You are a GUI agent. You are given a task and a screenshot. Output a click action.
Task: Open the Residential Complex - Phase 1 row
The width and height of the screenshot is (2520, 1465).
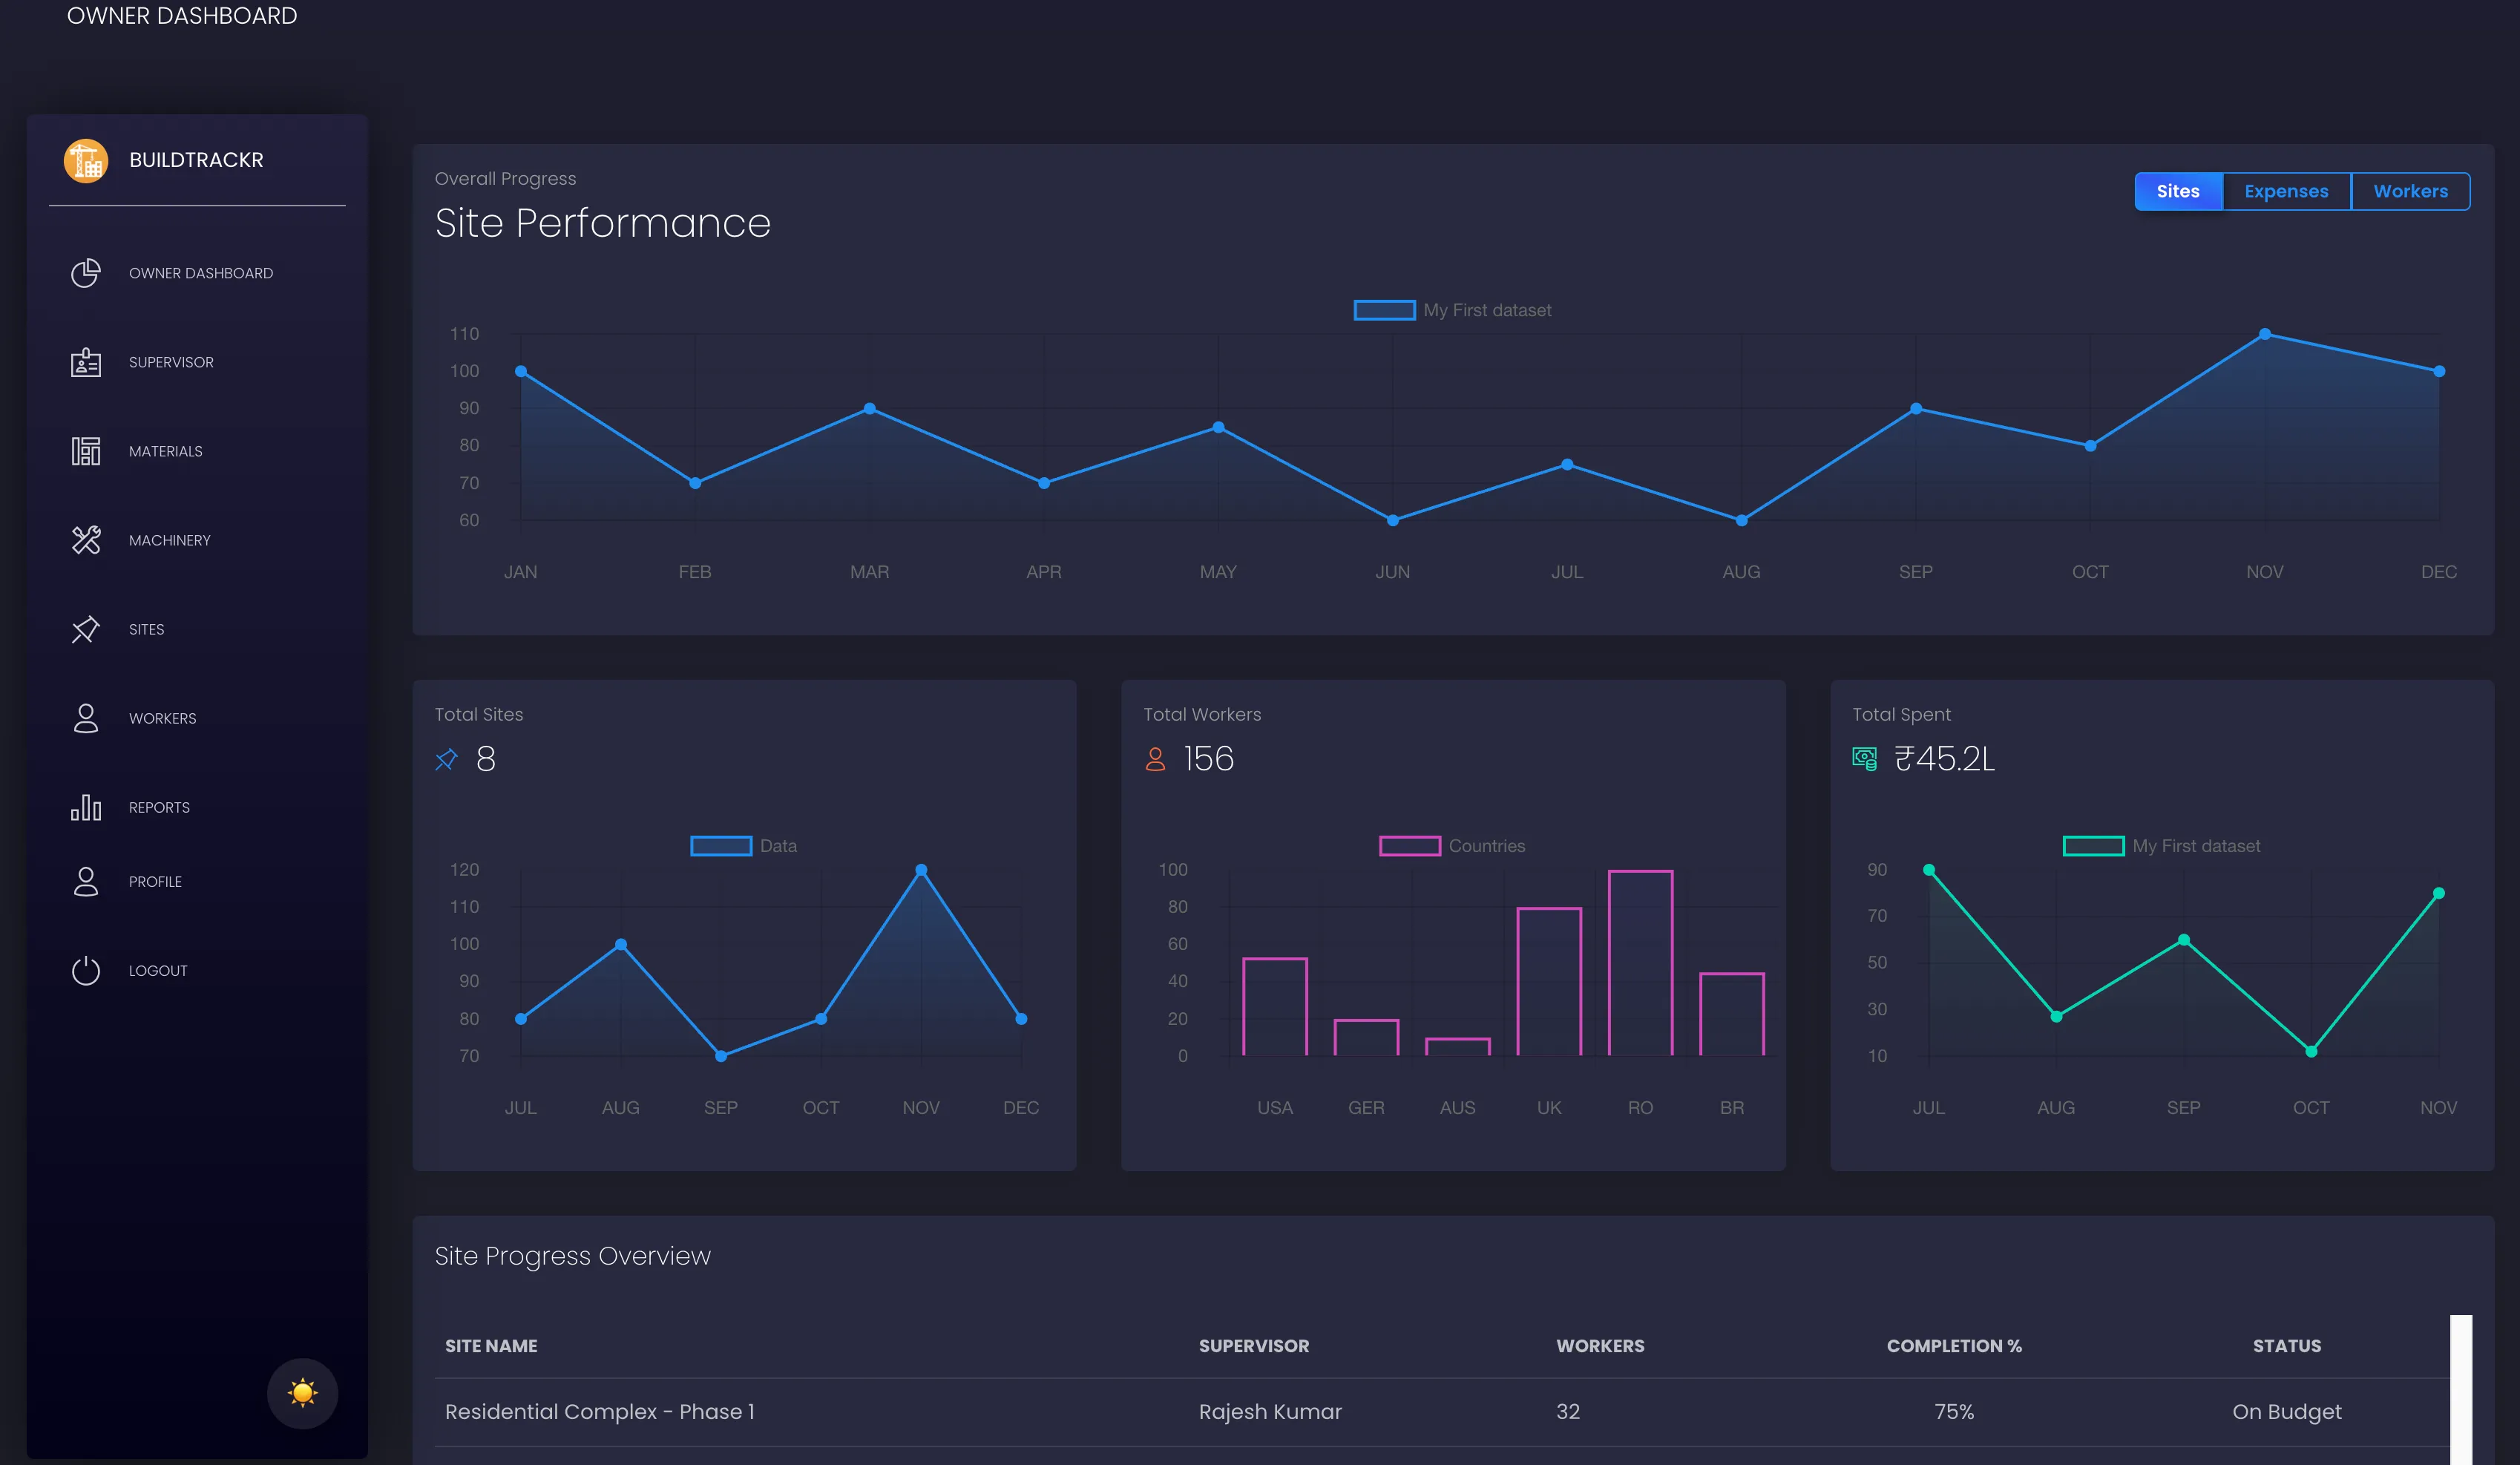599,1411
